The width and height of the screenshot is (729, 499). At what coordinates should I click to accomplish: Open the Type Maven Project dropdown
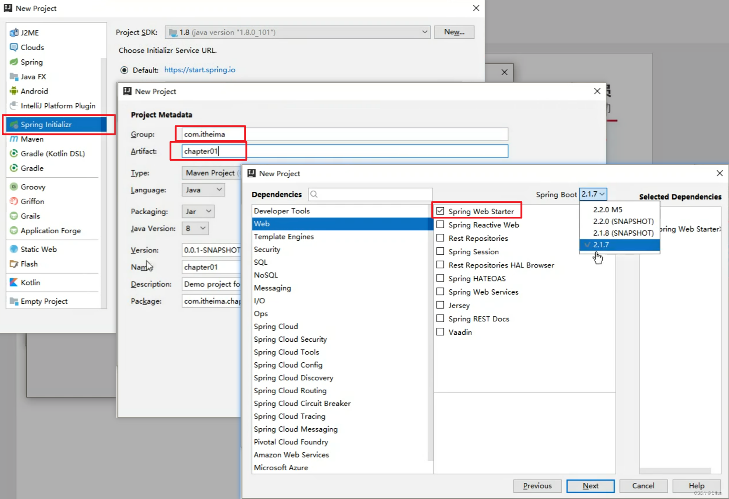tap(212, 173)
